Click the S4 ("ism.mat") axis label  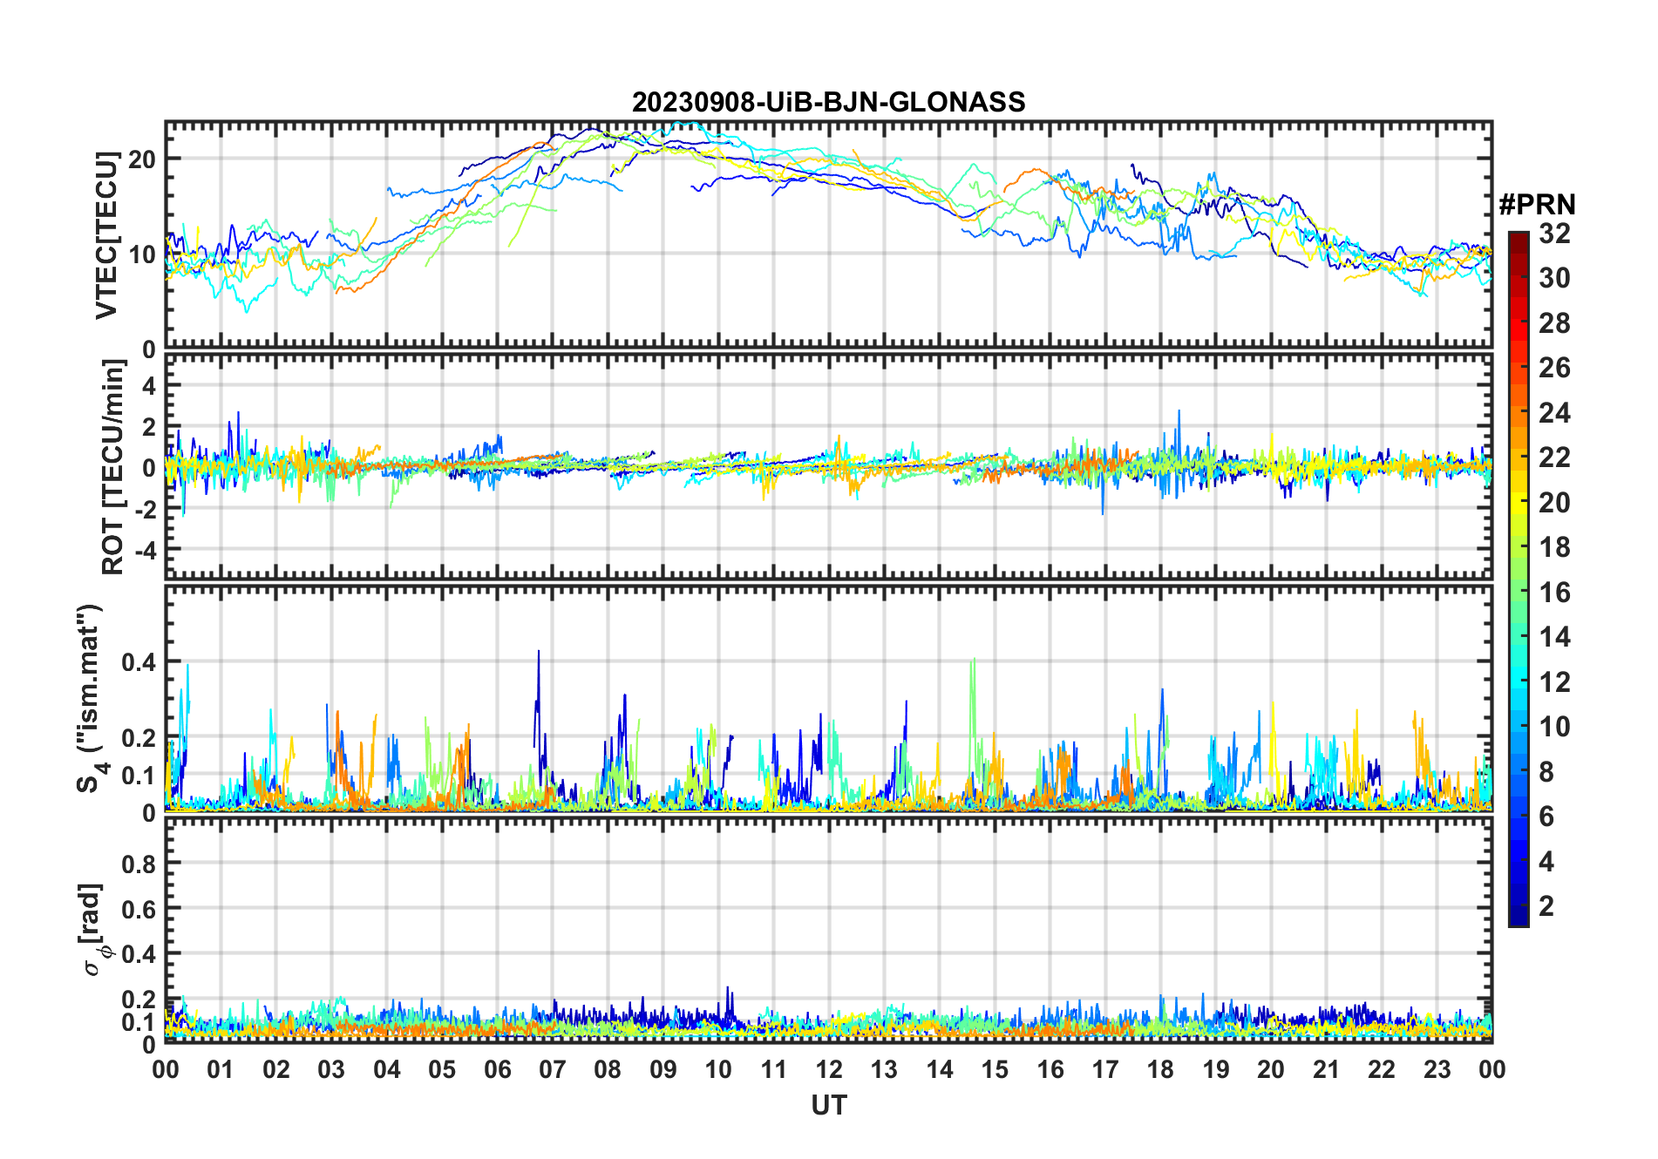coord(90,699)
